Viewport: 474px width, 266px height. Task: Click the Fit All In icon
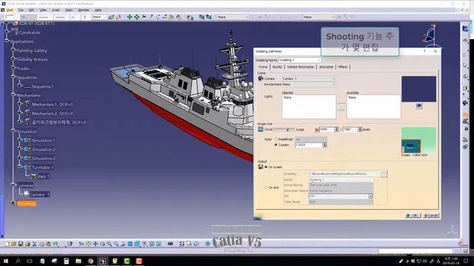tap(88, 244)
